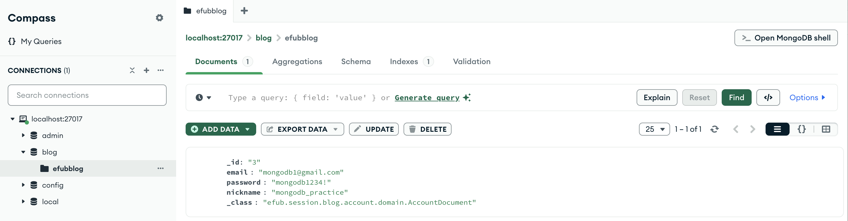Switch to table view of documents
The width and height of the screenshot is (848, 221).
pos(826,129)
